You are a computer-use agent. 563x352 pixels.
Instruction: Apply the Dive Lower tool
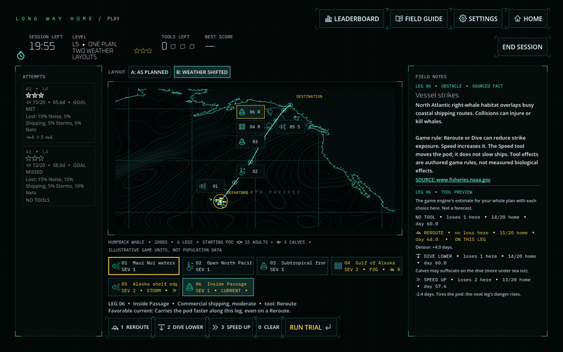pos(181,328)
